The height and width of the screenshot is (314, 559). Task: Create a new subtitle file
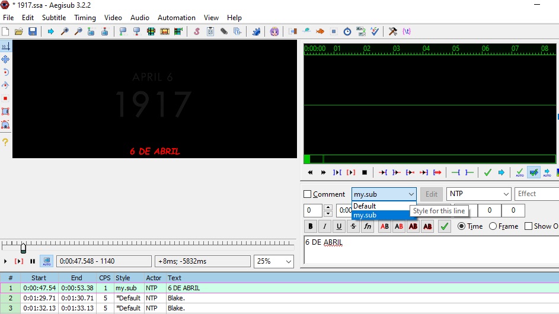coord(5,31)
